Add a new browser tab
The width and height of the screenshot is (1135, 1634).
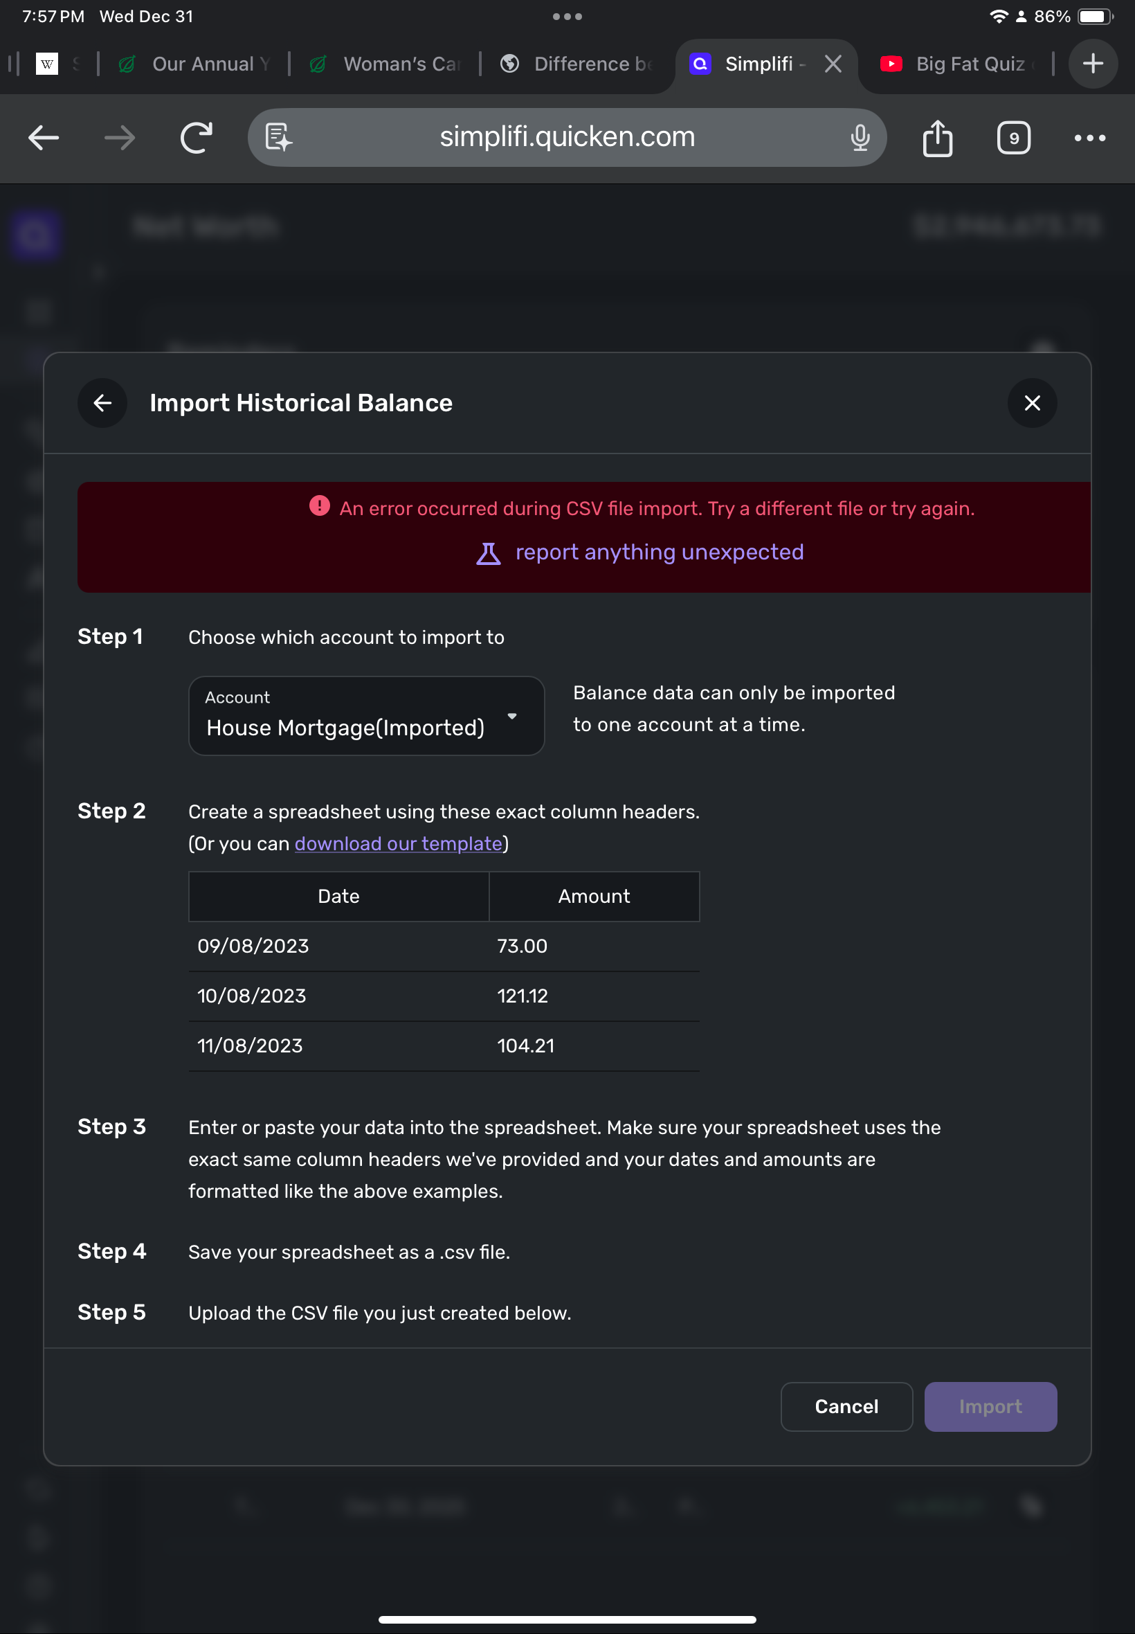coord(1092,64)
